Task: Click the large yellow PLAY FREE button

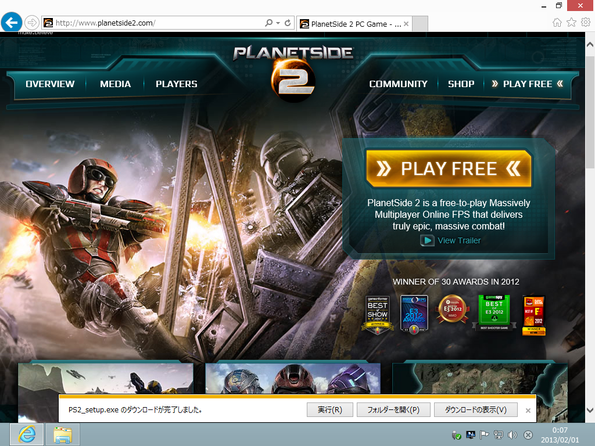Action: [x=449, y=168]
